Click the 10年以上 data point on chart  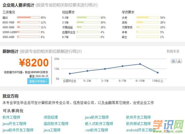(x=158, y=73)
